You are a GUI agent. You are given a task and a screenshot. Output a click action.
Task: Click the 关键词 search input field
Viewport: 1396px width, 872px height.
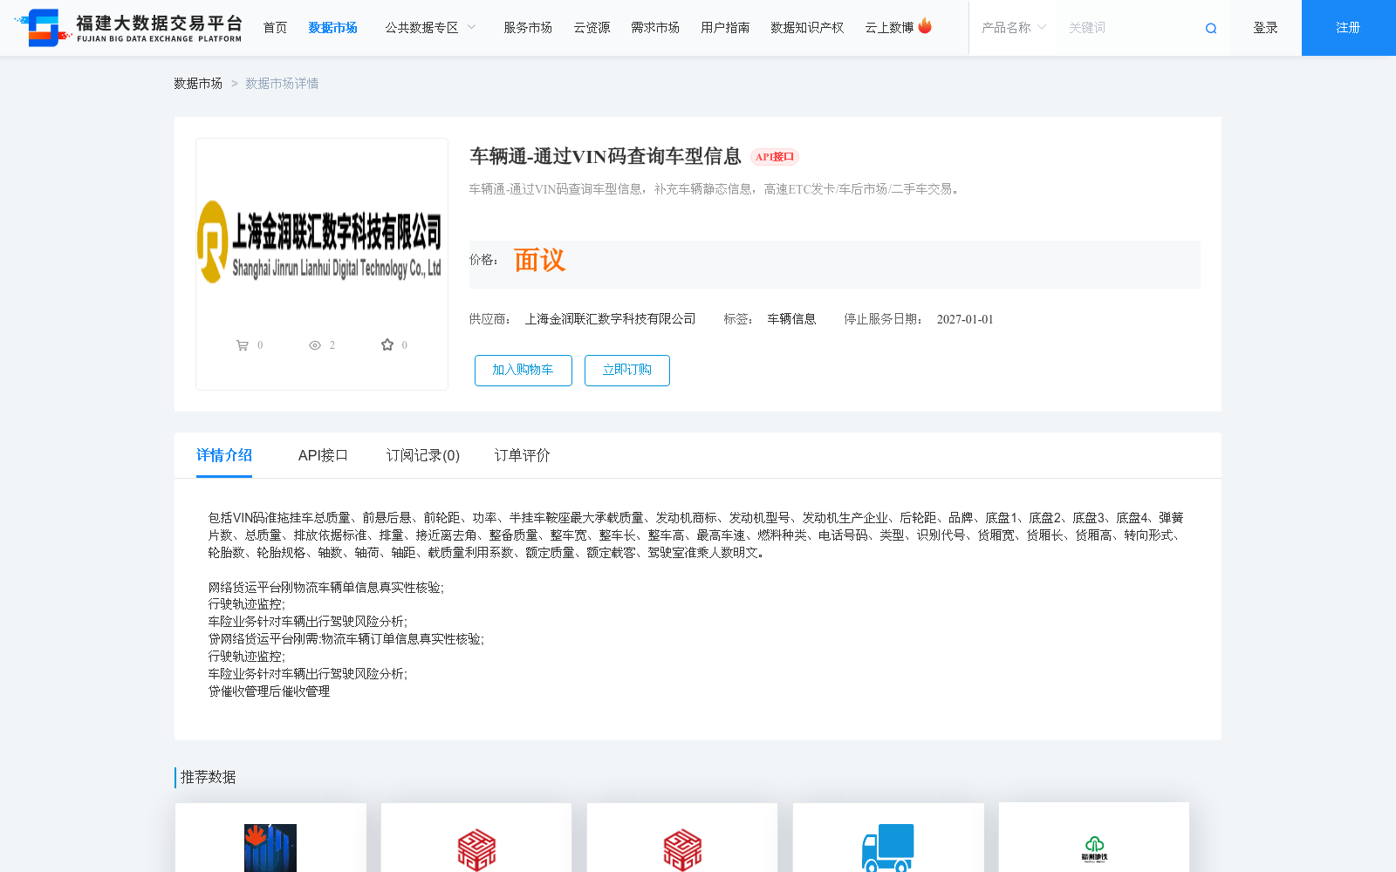point(1131,28)
